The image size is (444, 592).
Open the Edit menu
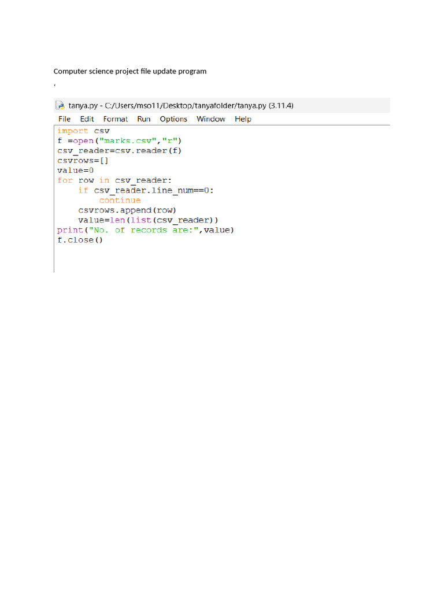[87, 119]
